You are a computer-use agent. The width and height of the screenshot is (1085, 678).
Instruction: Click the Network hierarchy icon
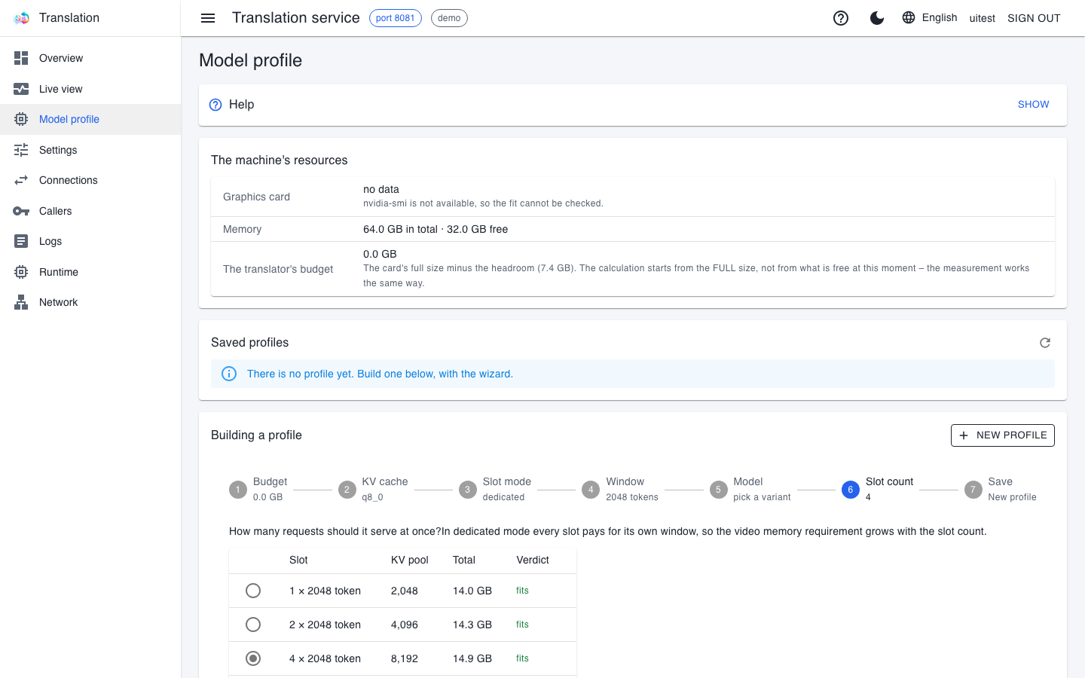click(21, 302)
